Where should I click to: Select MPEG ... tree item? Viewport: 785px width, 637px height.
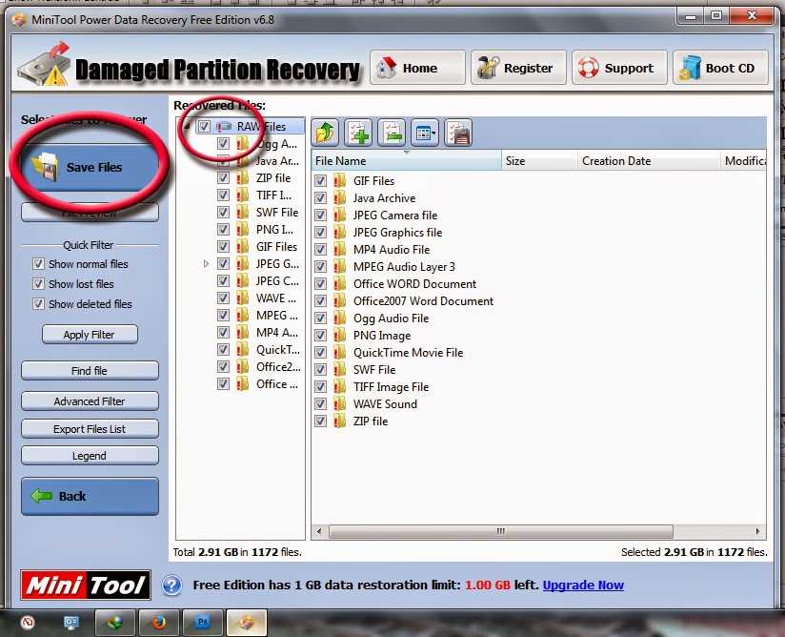pyautogui.click(x=277, y=316)
